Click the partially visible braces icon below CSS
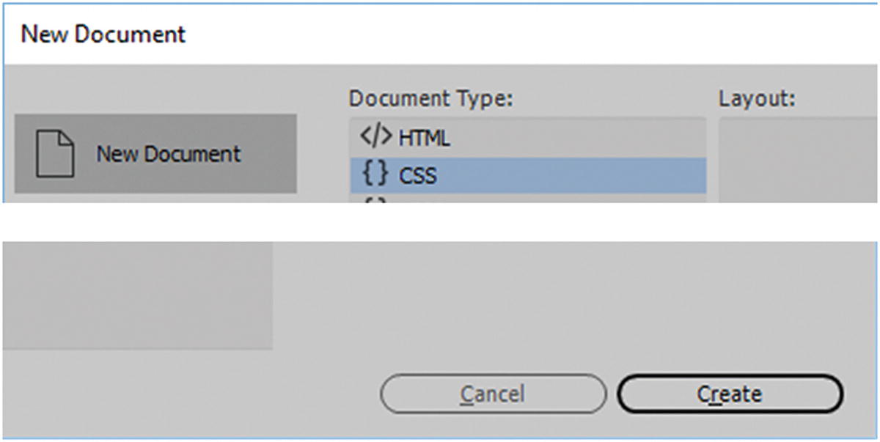Viewport: 880px width, 442px height. [374, 199]
